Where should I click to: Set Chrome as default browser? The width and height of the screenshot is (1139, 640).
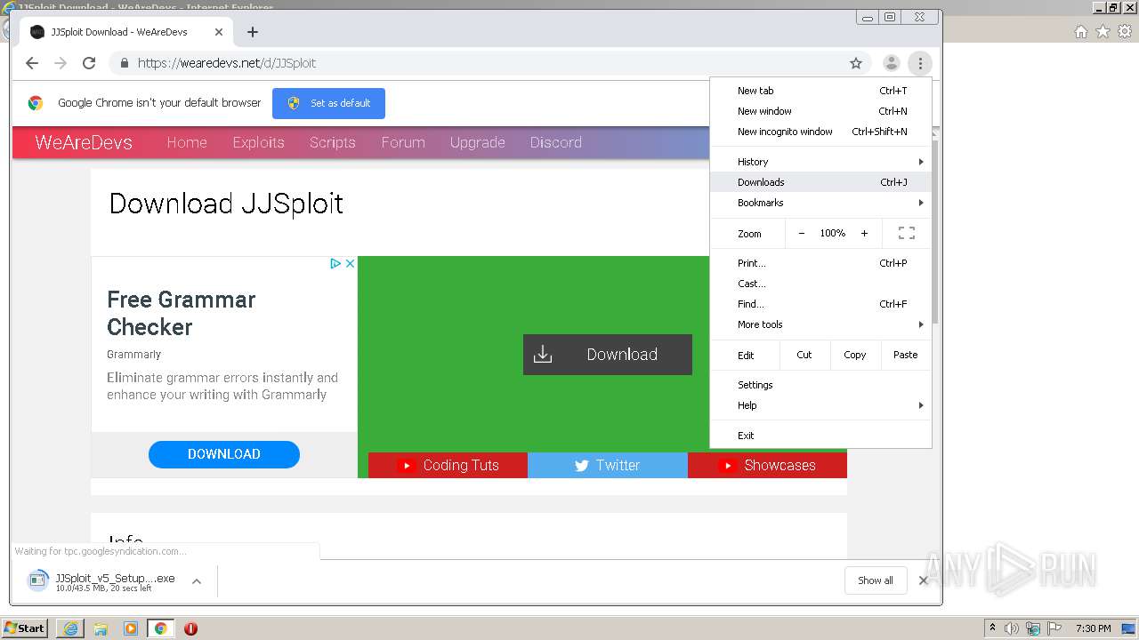pos(328,103)
